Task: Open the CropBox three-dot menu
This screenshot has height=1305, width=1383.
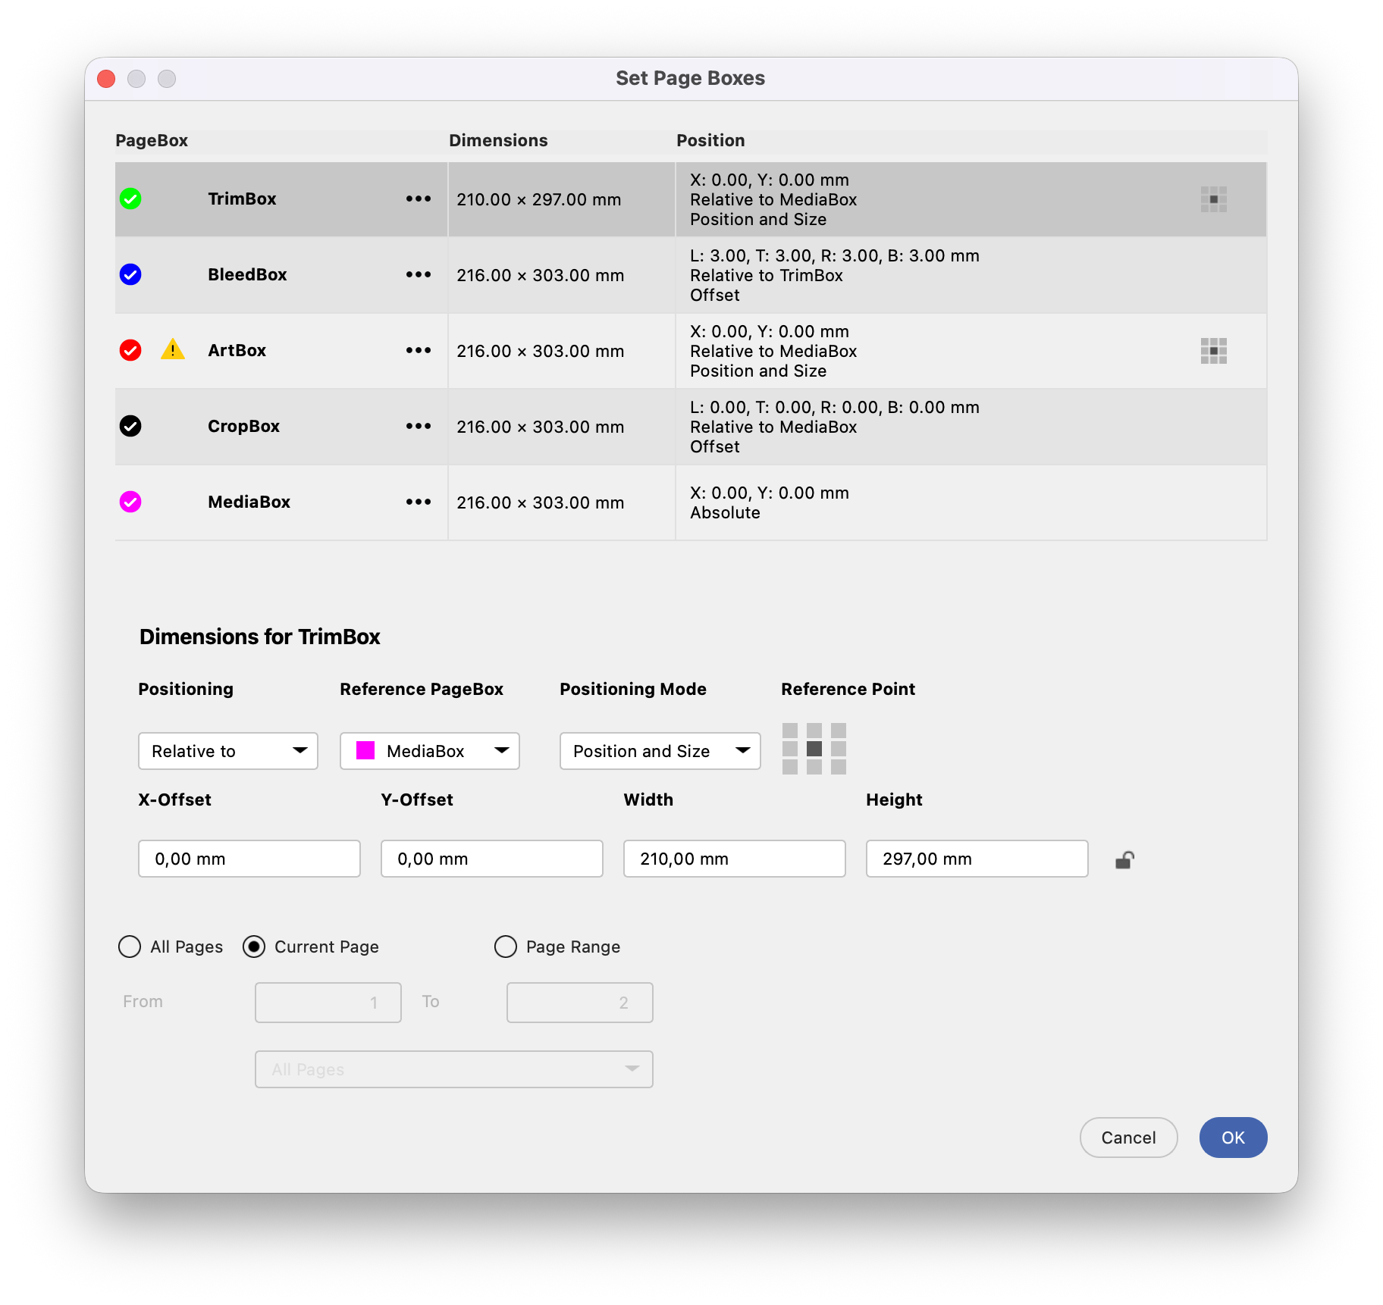Action: [x=419, y=426]
